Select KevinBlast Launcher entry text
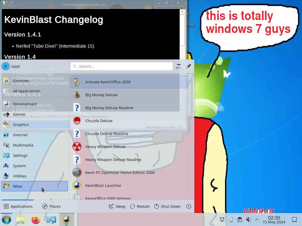The width and height of the screenshot is (302, 226). pos(104,185)
